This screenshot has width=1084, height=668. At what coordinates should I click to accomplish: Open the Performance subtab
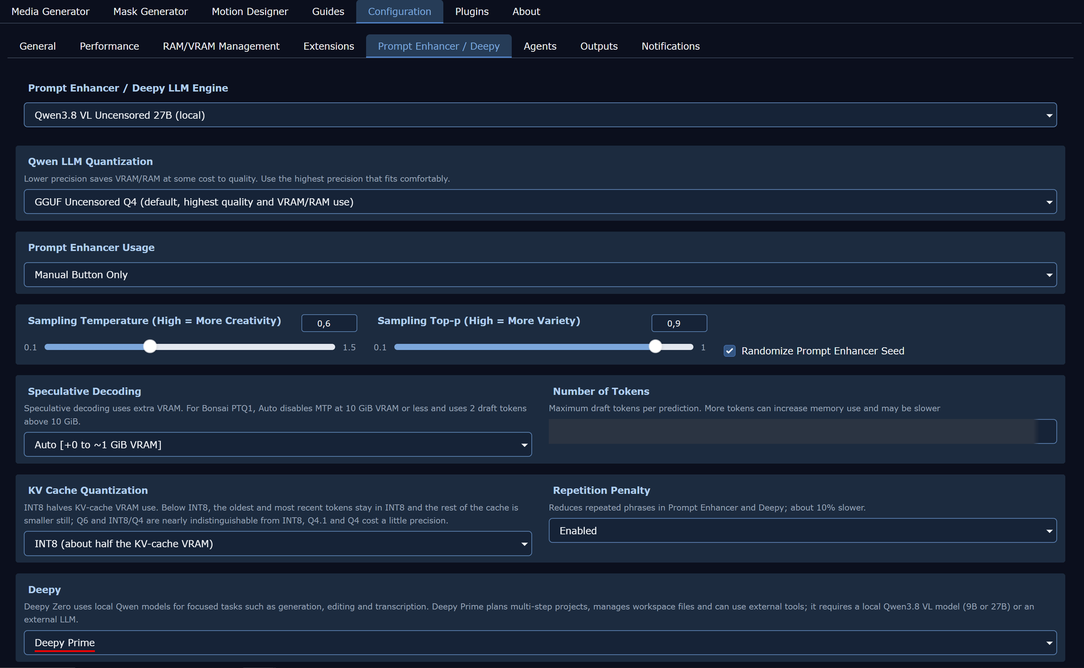point(109,46)
